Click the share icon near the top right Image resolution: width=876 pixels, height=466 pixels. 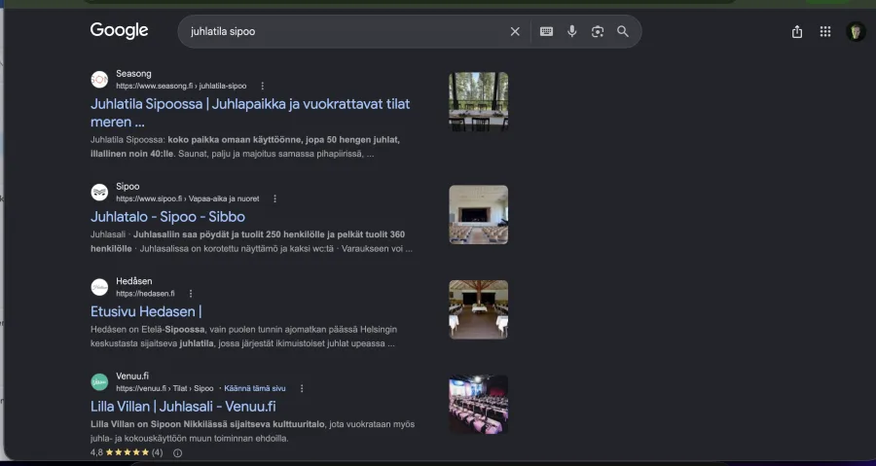point(797,32)
